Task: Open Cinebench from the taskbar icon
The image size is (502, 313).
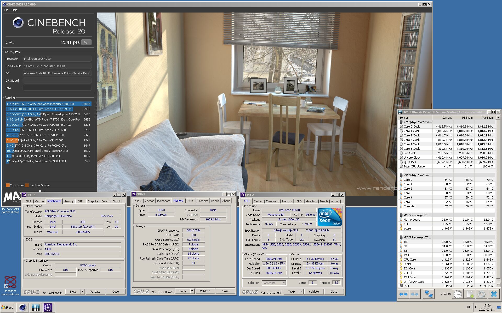Action: 23,308
